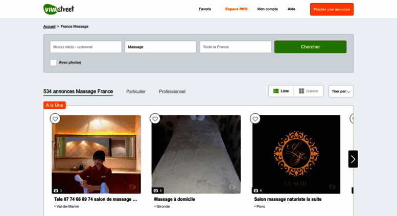This screenshot has width=397, height=216.
Task: Go to Mon compte
Action: click(x=267, y=9)
